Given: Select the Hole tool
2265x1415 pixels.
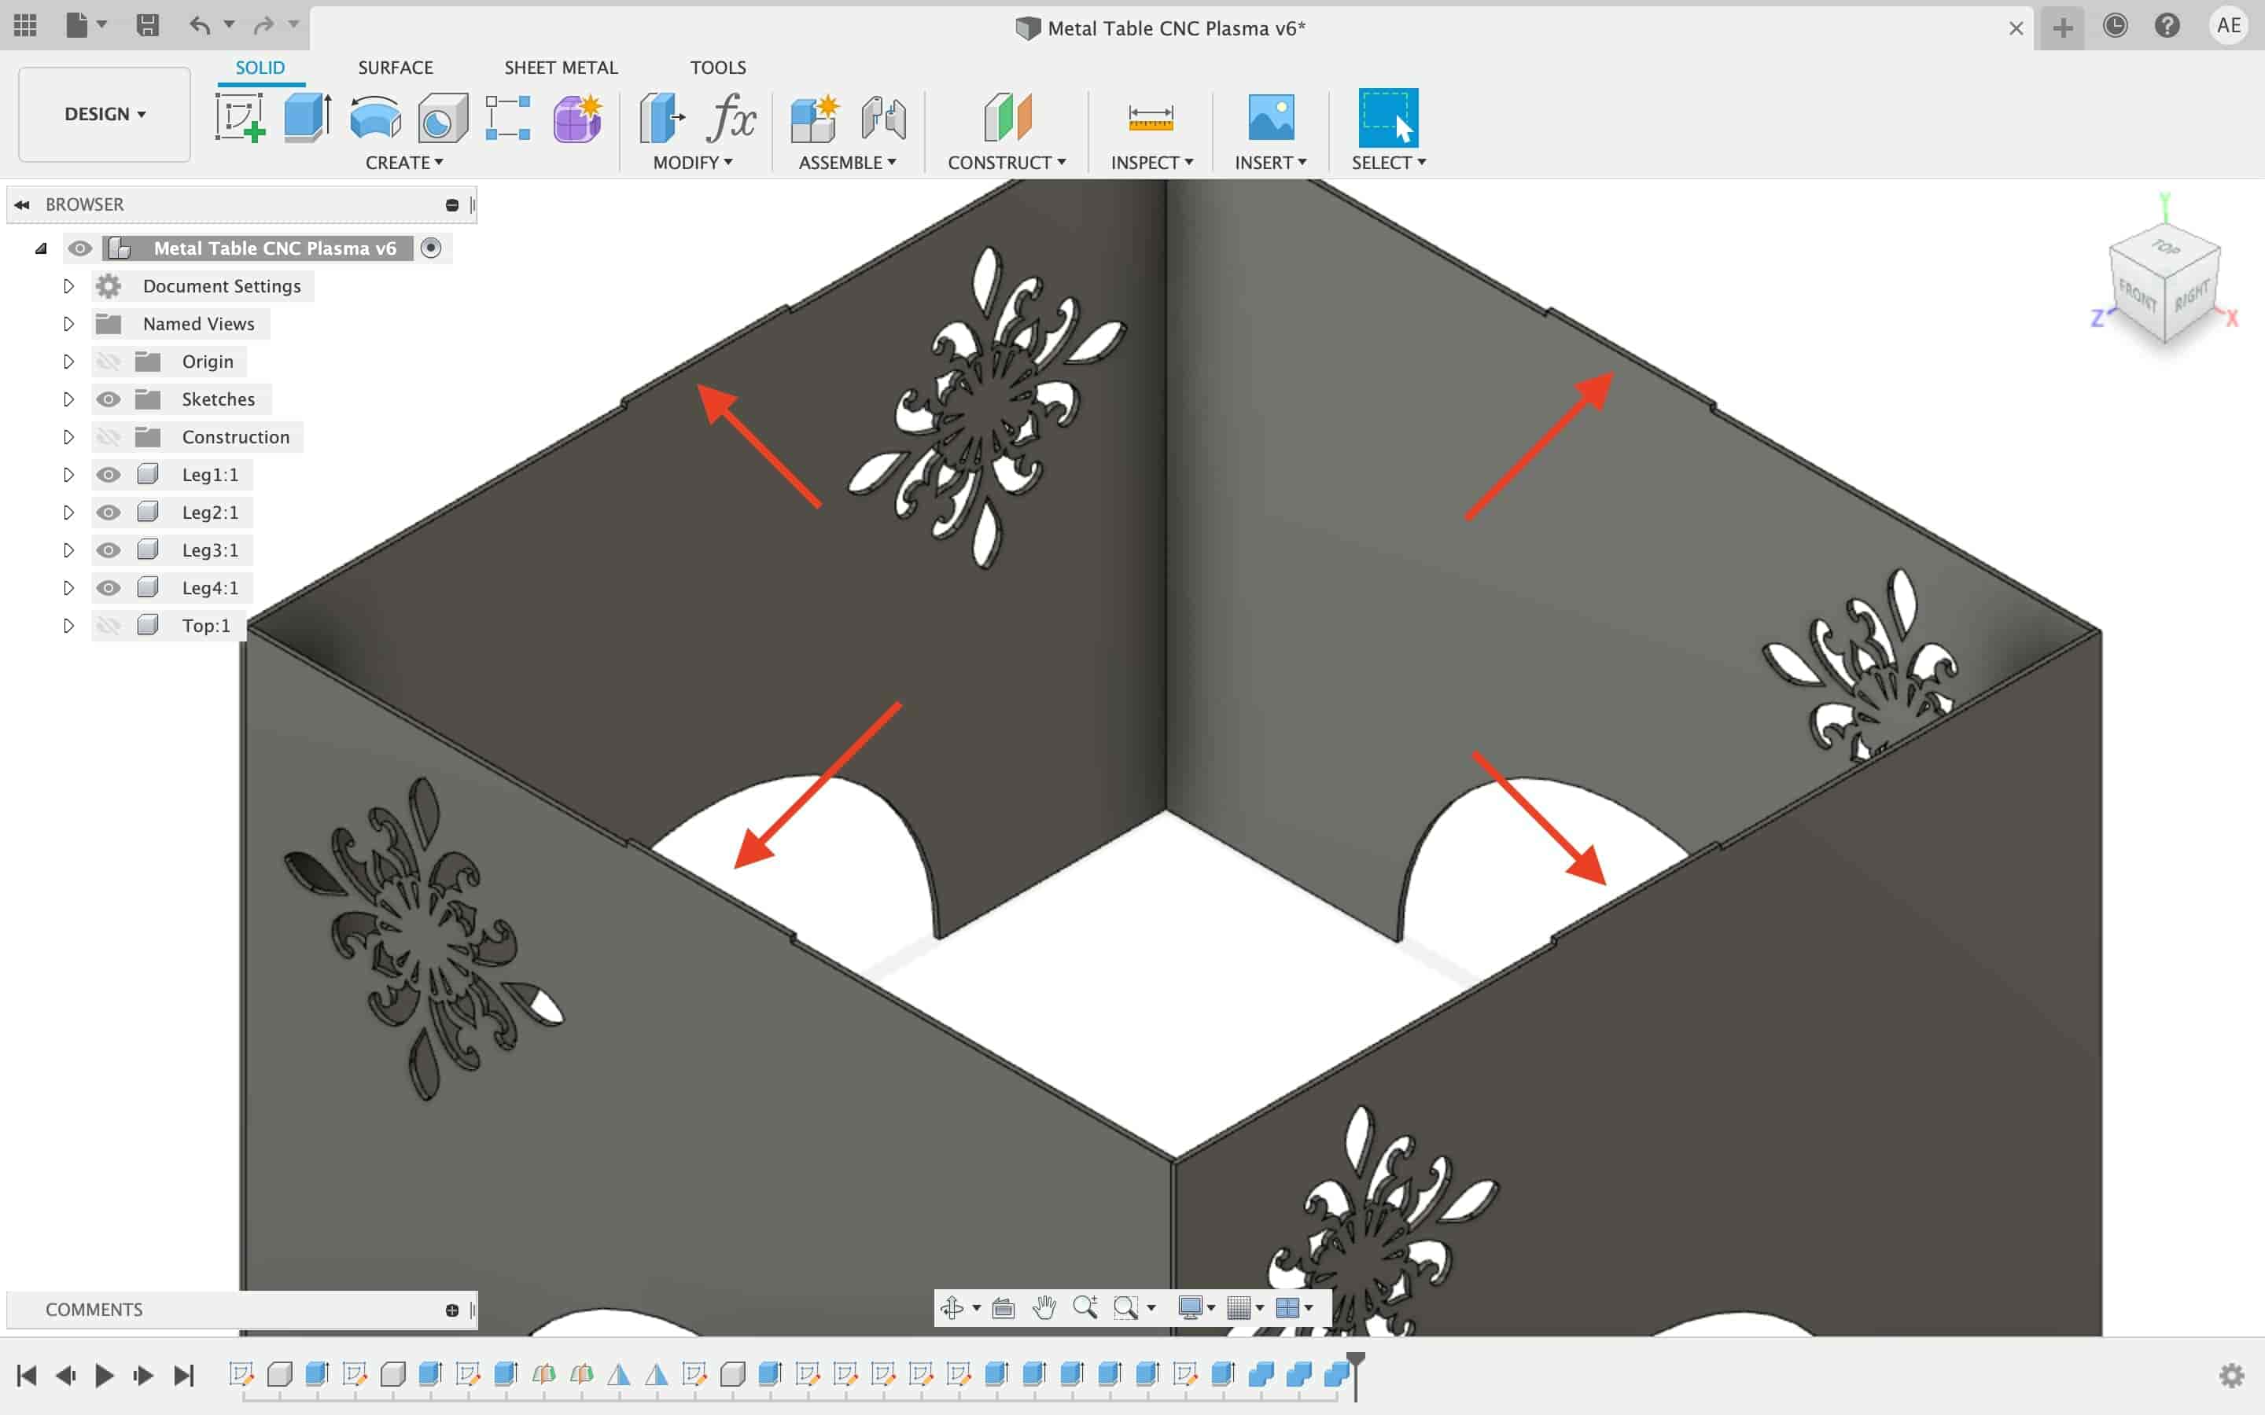Looking at the screenshot, I should click(x=443, y=118).
